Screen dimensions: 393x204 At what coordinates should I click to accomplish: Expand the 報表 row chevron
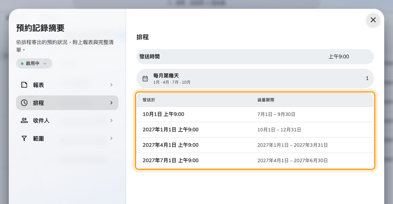(111, 85)
